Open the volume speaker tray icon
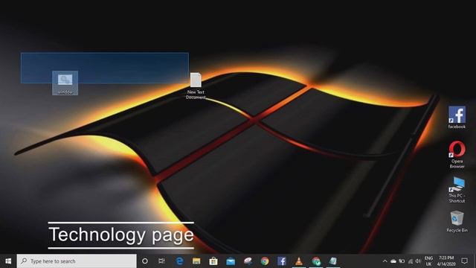Screen dimensions: 476x268 418,261
